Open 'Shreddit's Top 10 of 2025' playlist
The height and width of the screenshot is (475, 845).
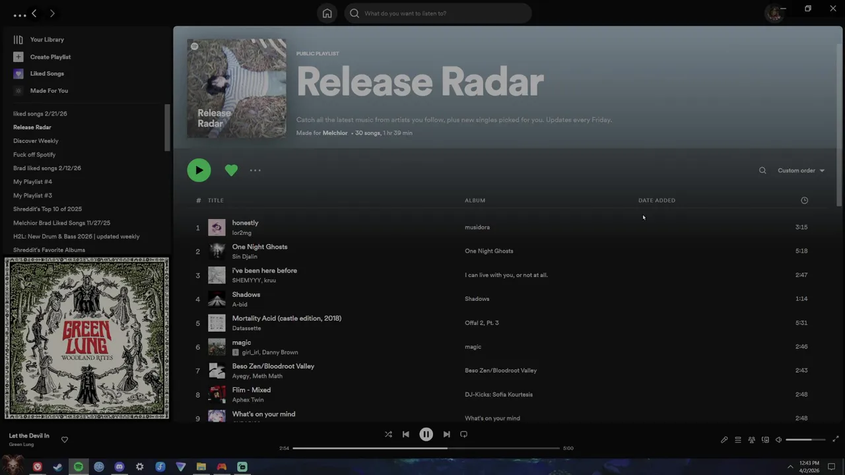48,209
